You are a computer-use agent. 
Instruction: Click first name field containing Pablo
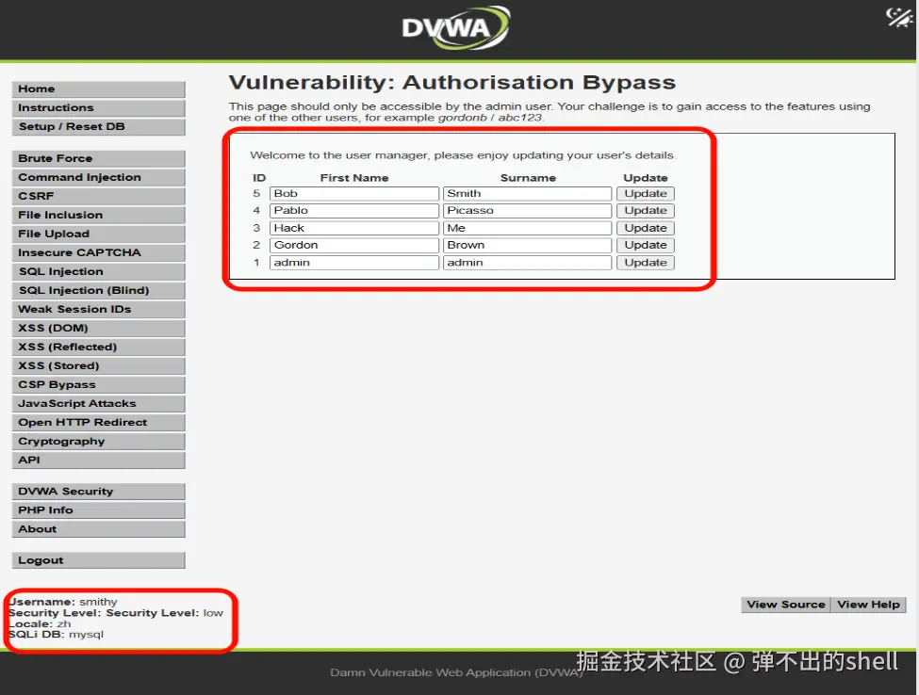pyautogui.click(x=354, y=211)
